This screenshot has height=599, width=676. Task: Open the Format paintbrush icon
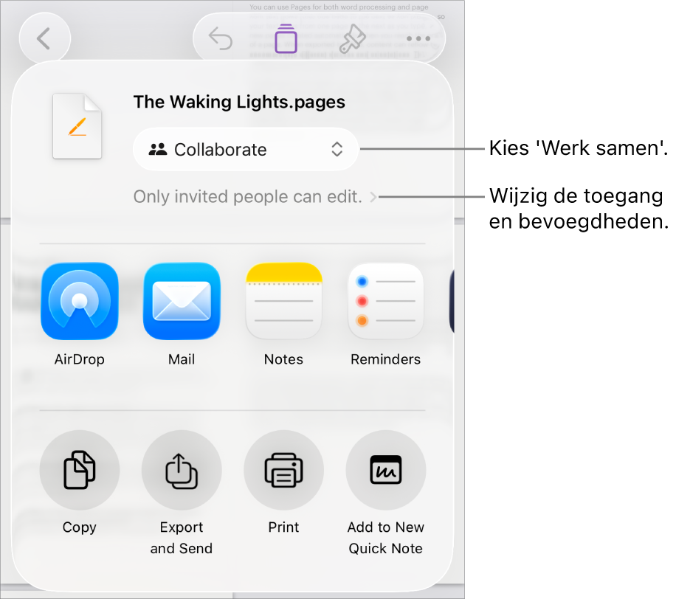pyautogui.click(x=353, y=39)
